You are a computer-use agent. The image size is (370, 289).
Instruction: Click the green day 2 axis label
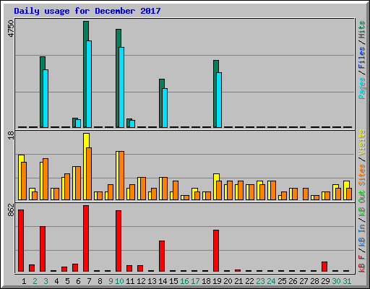click(35, 281)
